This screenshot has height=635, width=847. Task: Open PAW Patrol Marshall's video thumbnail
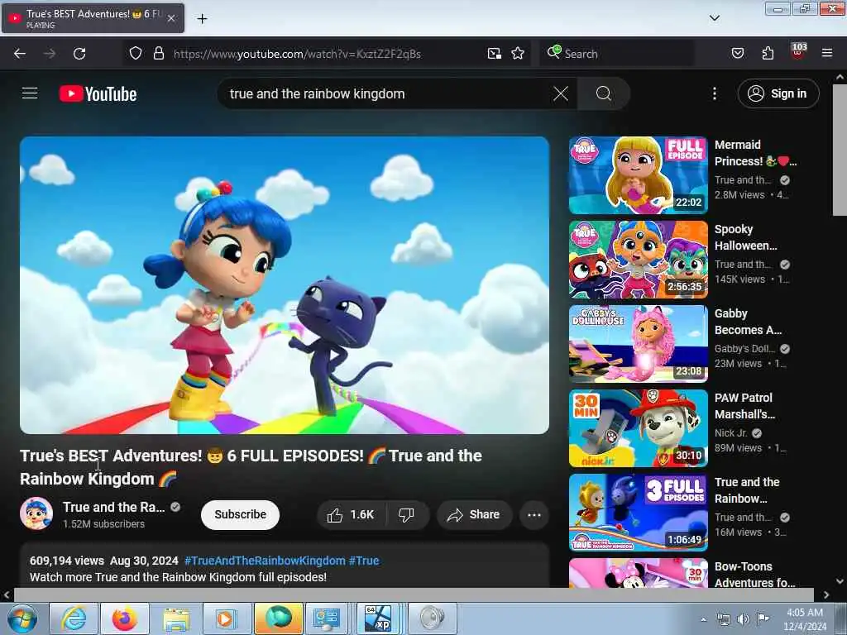[x=638, y=428]
